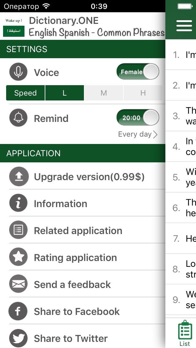The width and height of the screenshot is (196, 348).
Task: Tap the Facebook icon
Action: (x=18, y=311)
